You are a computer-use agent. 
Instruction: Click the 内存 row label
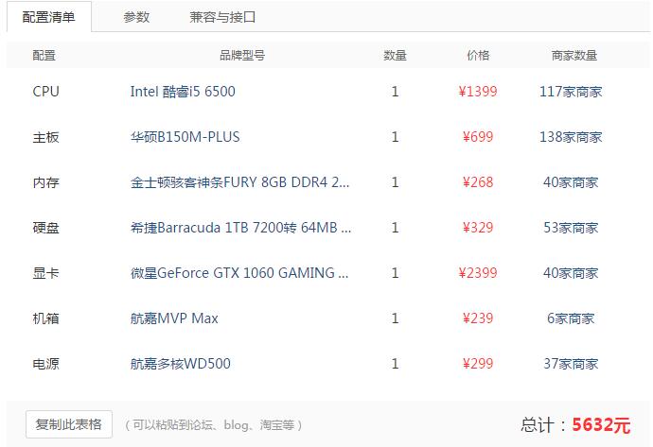point(45,182)
